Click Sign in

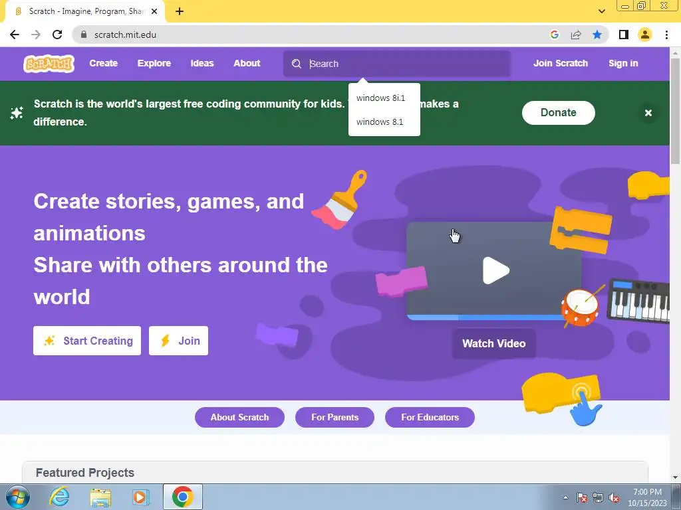pyautogui.click(x=623, y=63)
